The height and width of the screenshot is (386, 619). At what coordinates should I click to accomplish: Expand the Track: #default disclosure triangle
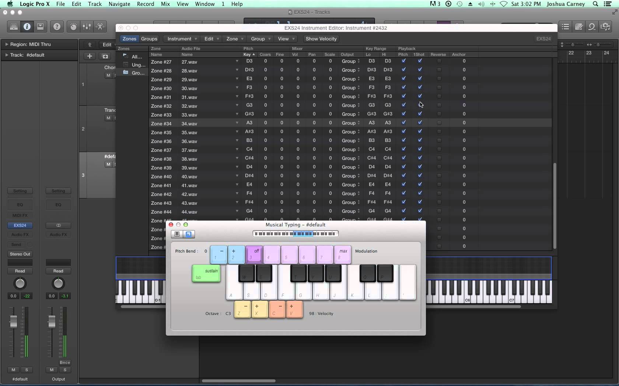pos(7,55)
